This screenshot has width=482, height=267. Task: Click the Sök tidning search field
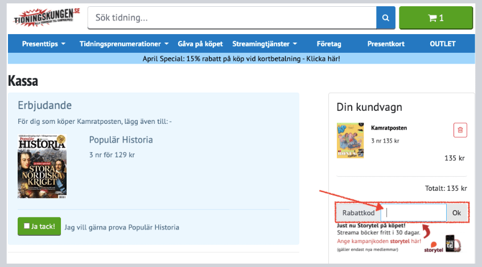click(x=232, y=18)
